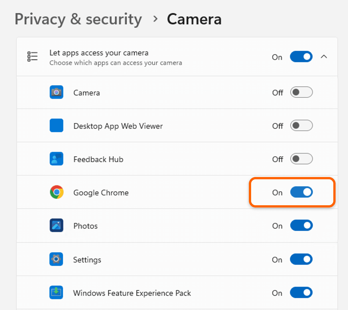The width and height of the screenshot is (348, 310).
Task: Turn off Let apps access your camera
Action: [301, 57]
